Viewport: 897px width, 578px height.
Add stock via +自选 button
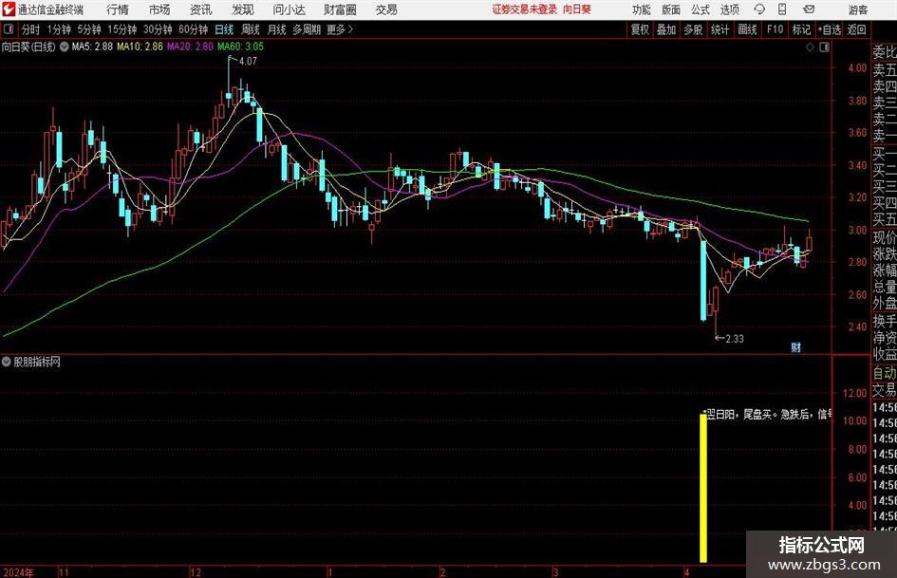pos(829,29)
